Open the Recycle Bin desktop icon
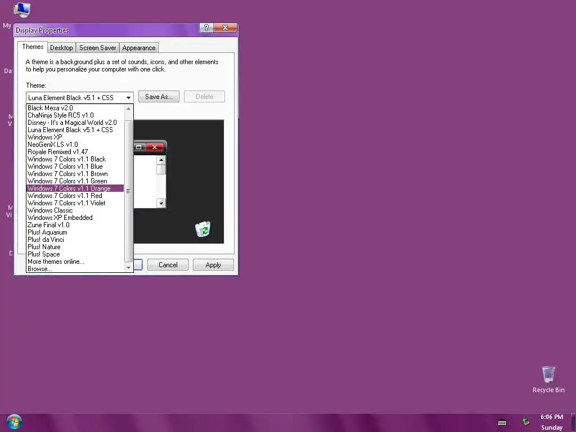 (548, 380)
